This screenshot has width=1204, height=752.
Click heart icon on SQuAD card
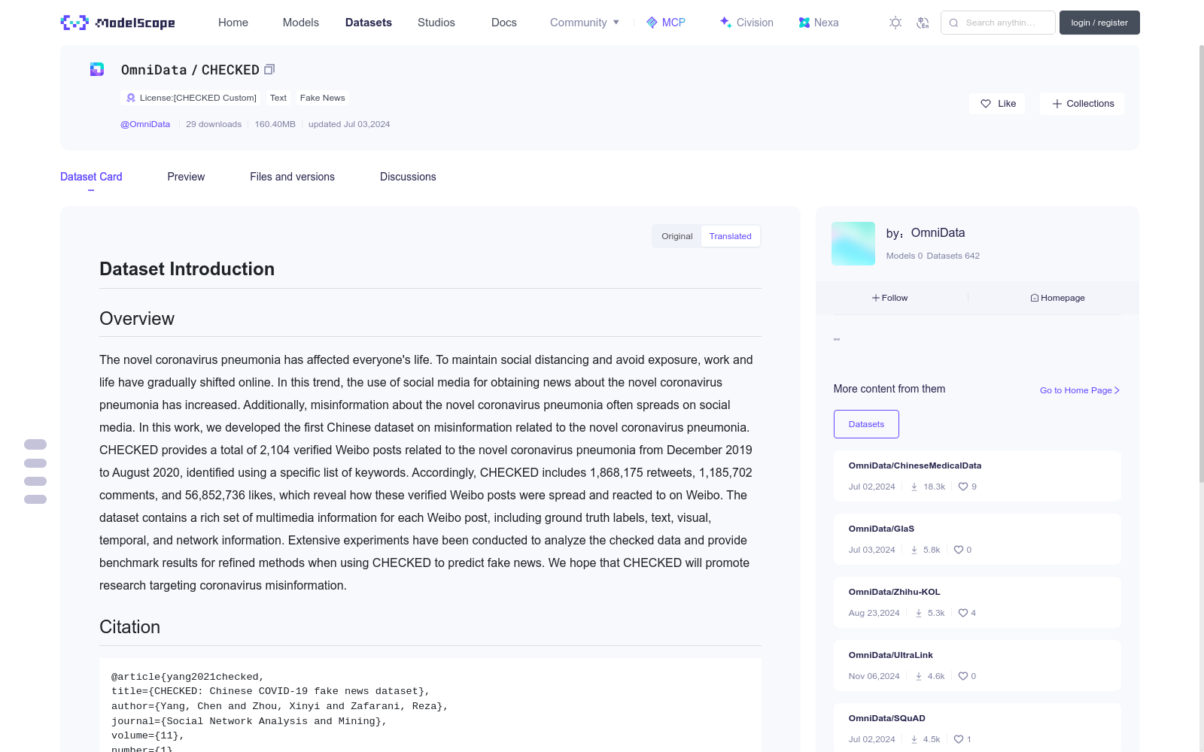click(959, 739)
